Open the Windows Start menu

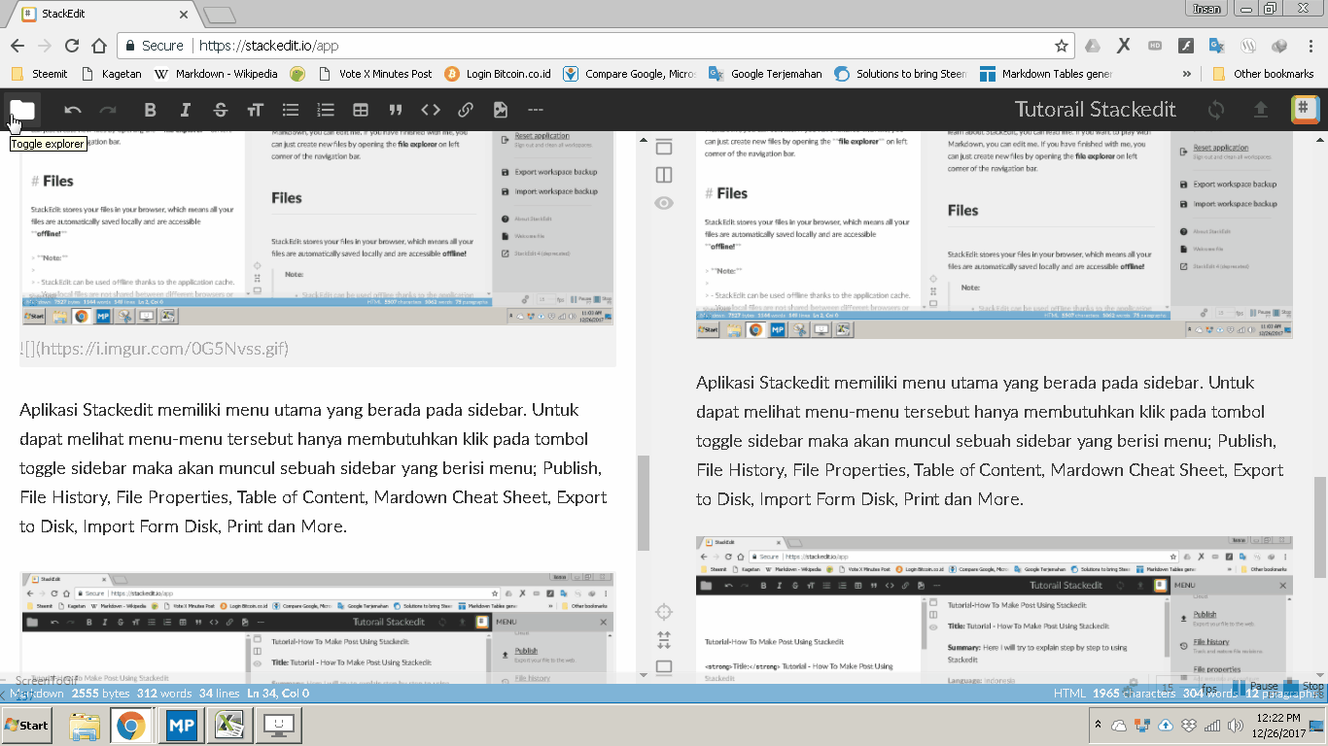pyautogui.click(x=27, y=725)
